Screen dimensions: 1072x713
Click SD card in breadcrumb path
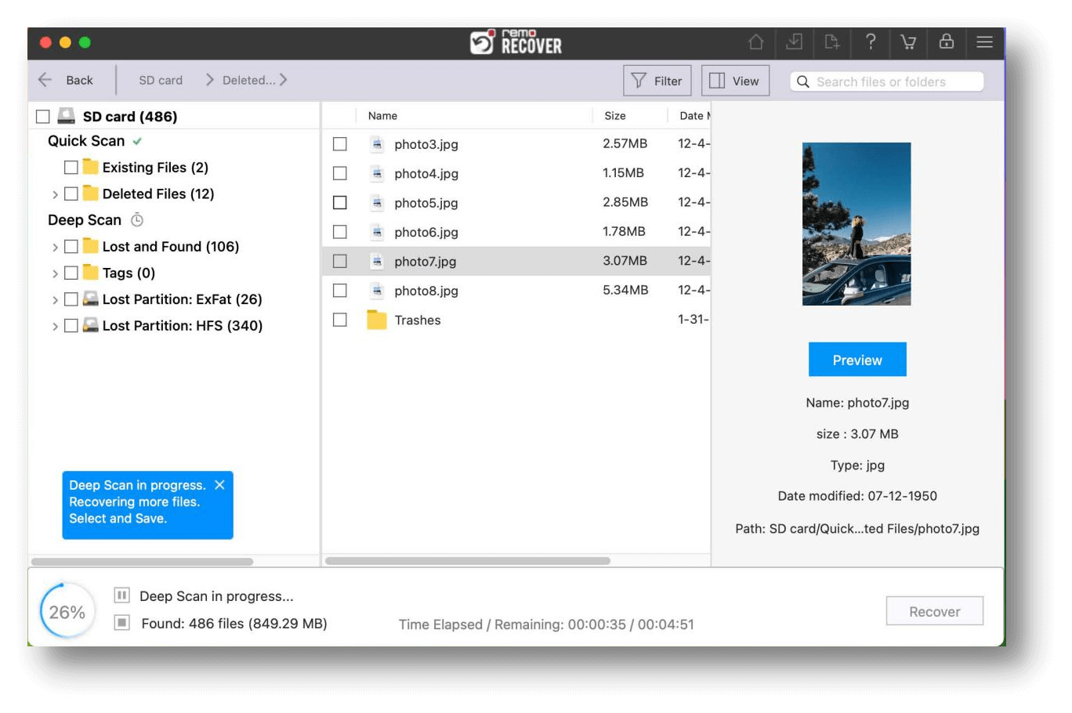[x=161, y=80]
